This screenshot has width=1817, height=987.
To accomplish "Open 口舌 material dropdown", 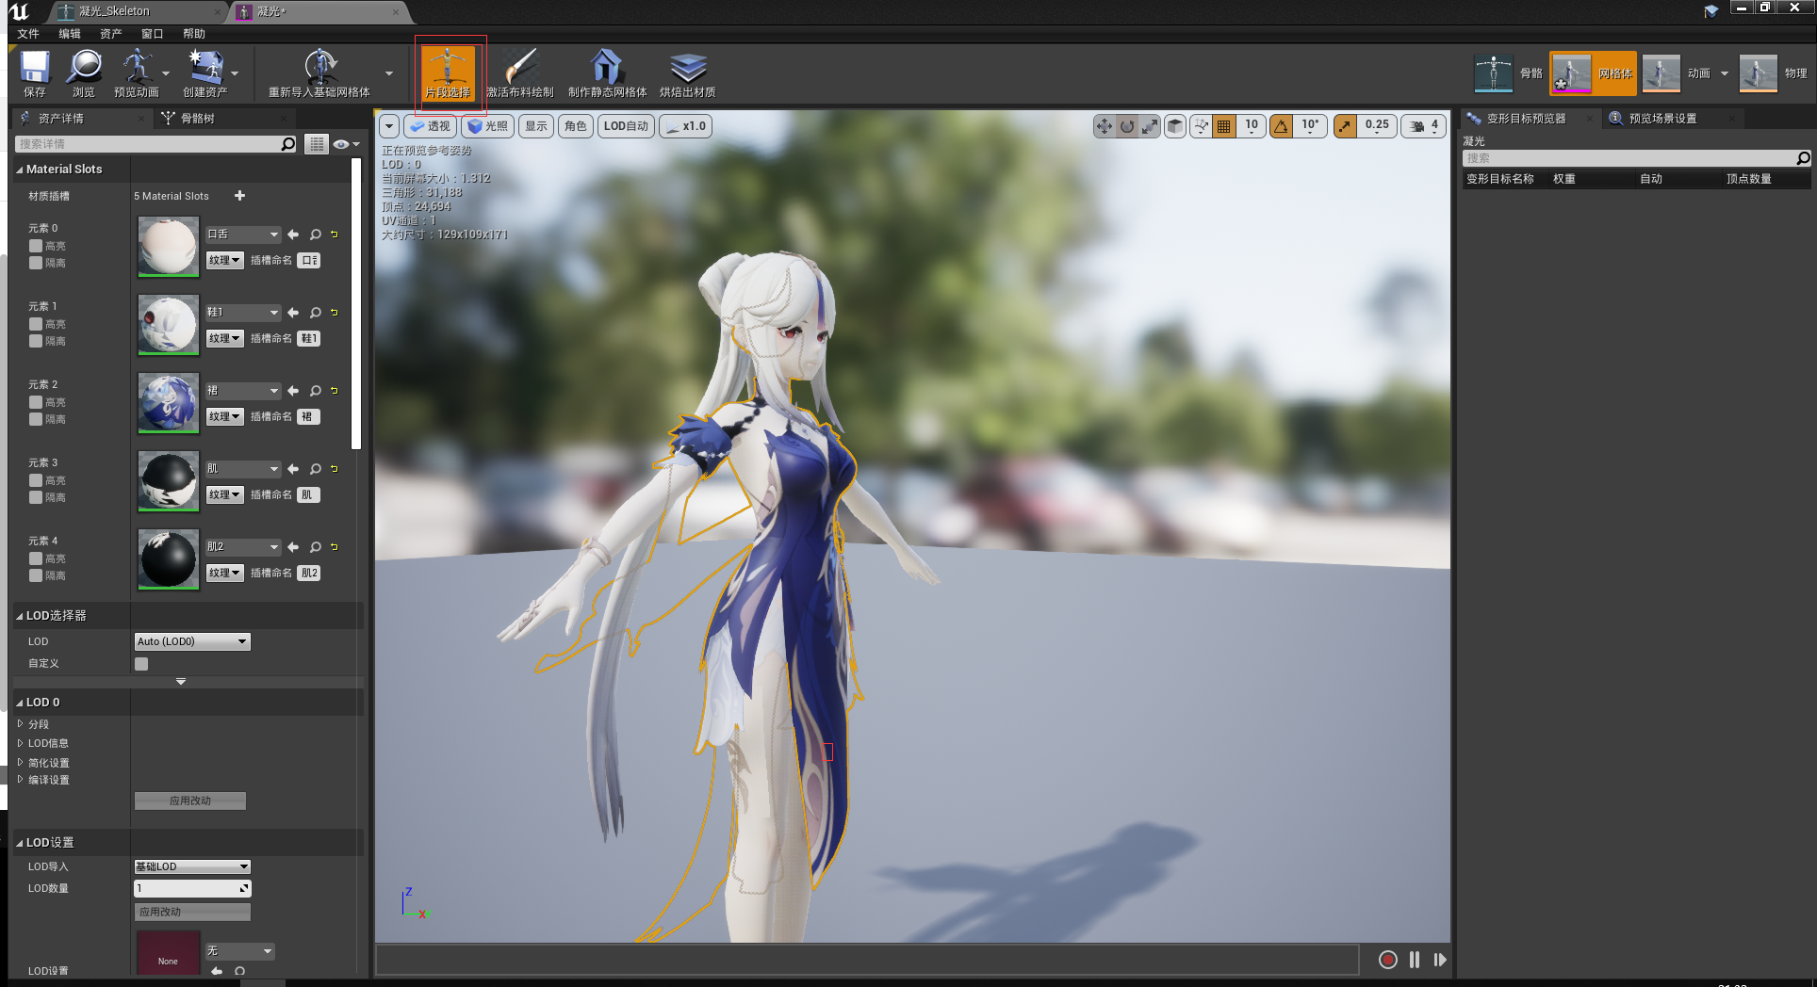I will point(243,235).
